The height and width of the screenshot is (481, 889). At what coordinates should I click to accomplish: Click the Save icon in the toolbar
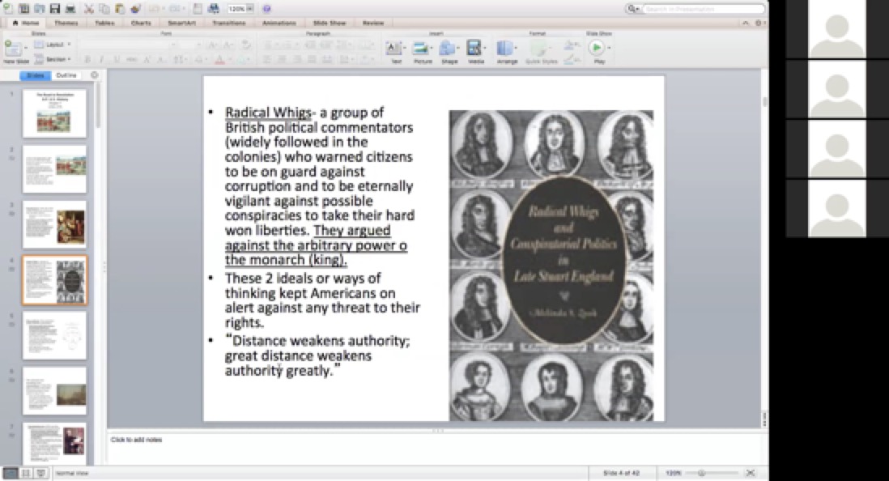pyautogui.click(x=55, y=9)
